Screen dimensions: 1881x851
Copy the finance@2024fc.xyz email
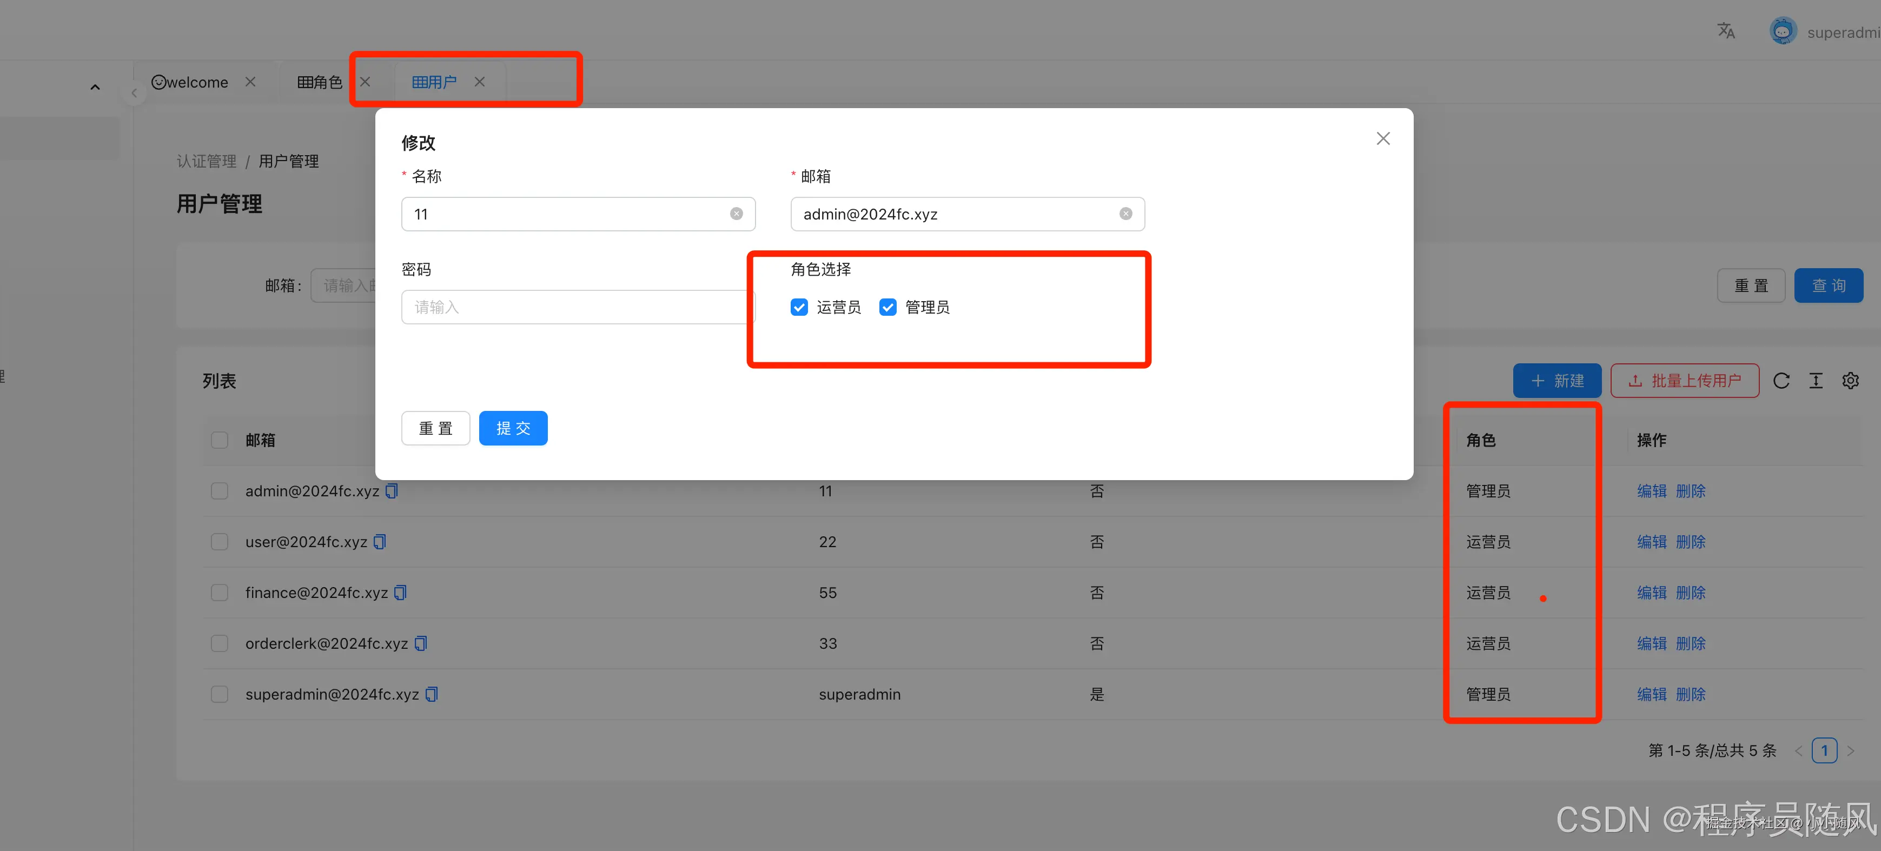[400, 593]
